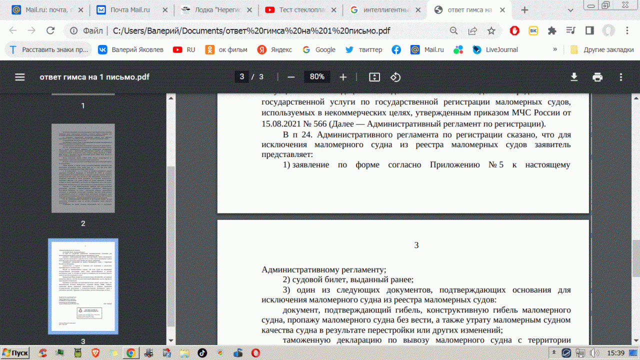Click the fit to page icon
Screen dimensions: 640x360
[x=374, y=77]
